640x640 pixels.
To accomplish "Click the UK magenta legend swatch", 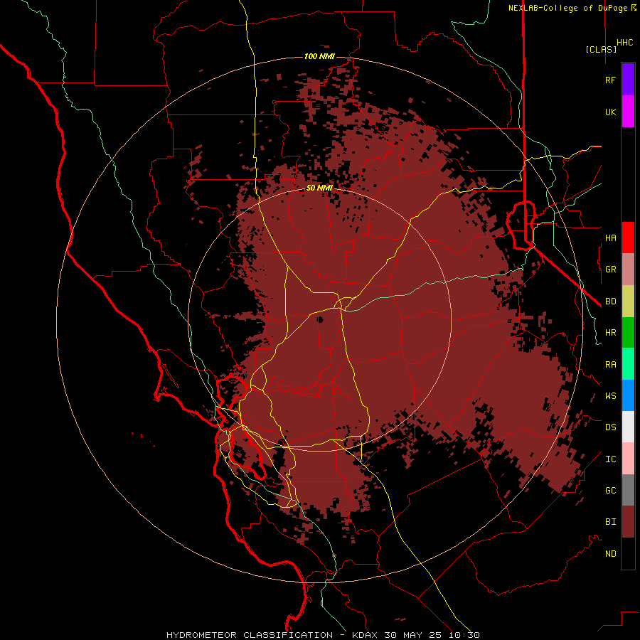I will (628, 112).
